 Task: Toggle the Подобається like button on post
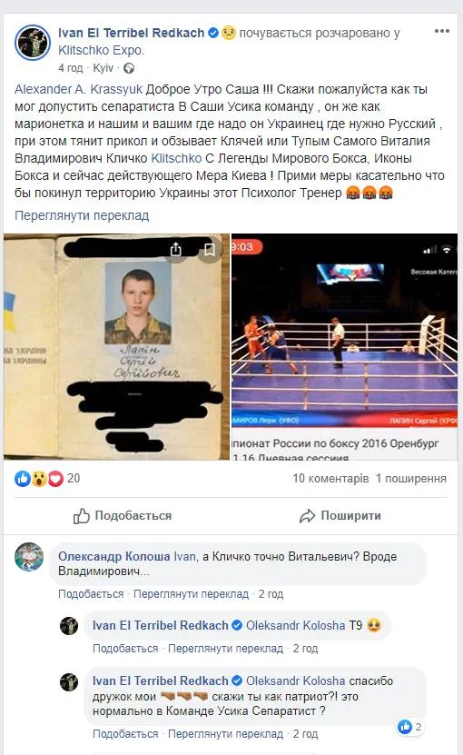point(123,516)
